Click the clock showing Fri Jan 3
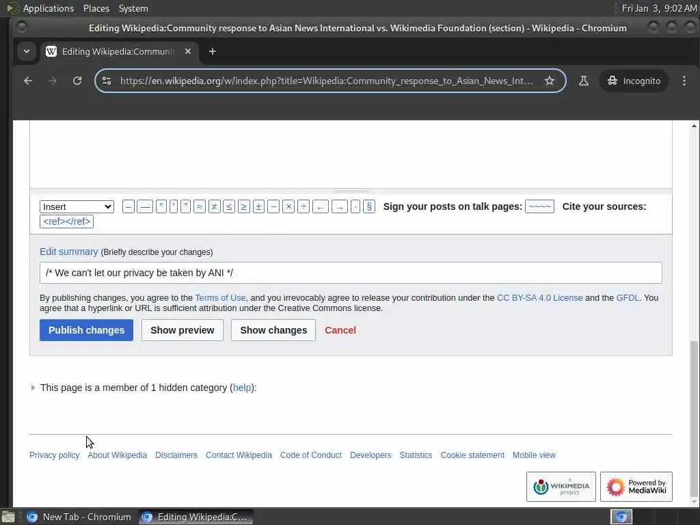The image size is (700, 525). 659,8
